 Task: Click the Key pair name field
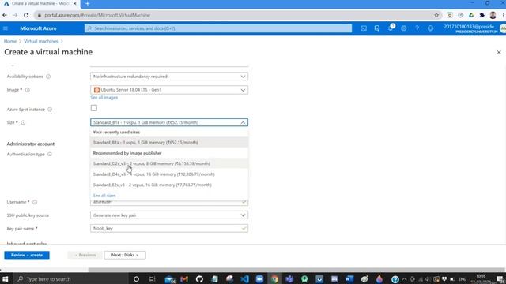point(169,228)
